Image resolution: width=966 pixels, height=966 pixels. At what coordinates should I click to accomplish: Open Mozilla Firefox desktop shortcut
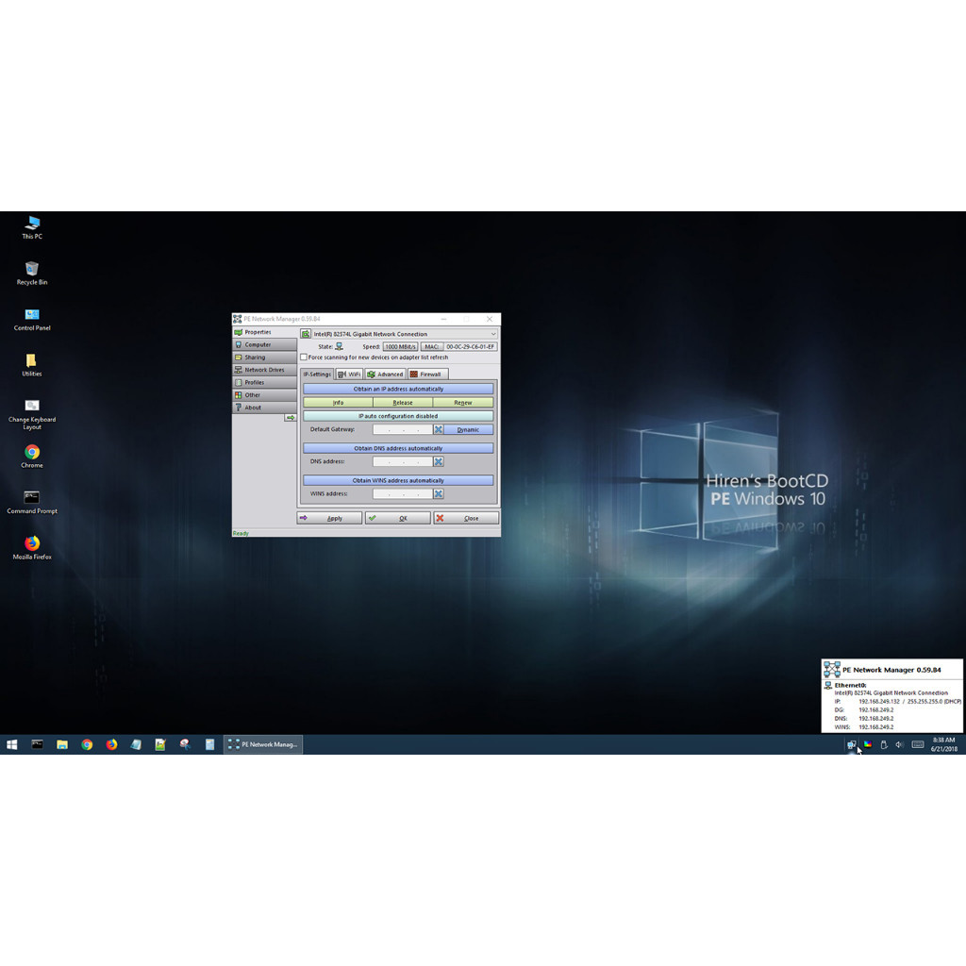point(32,544)
